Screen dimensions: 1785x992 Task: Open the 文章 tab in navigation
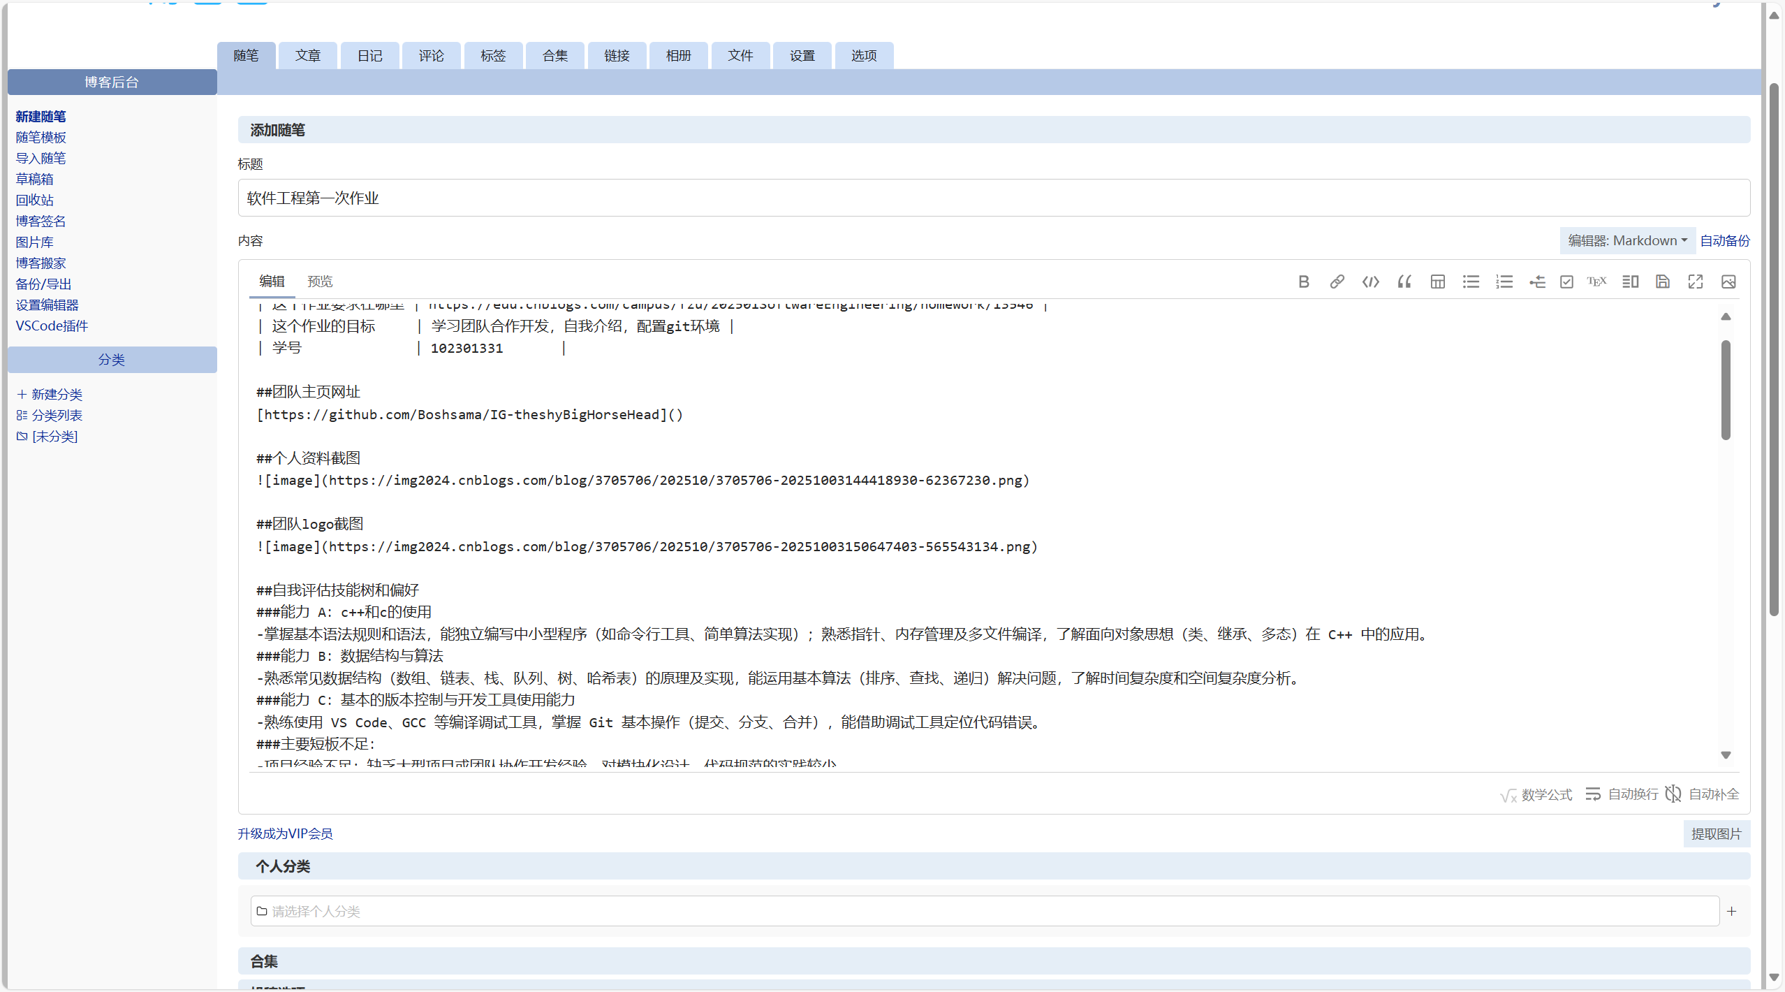(307, 56)
